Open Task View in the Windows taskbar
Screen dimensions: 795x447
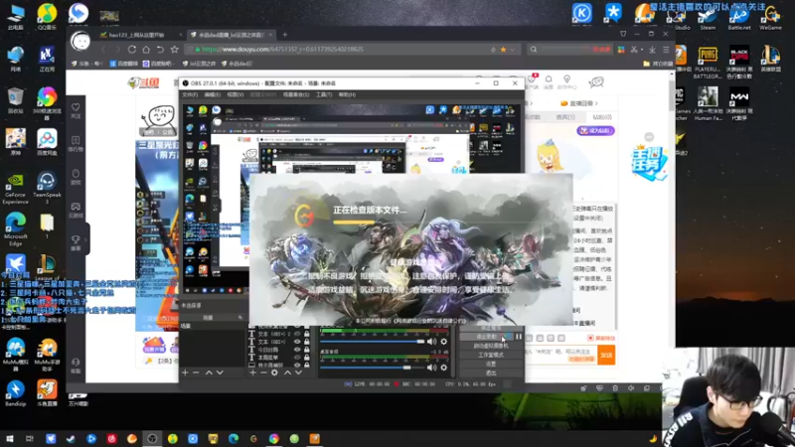[x=30, y=439]
